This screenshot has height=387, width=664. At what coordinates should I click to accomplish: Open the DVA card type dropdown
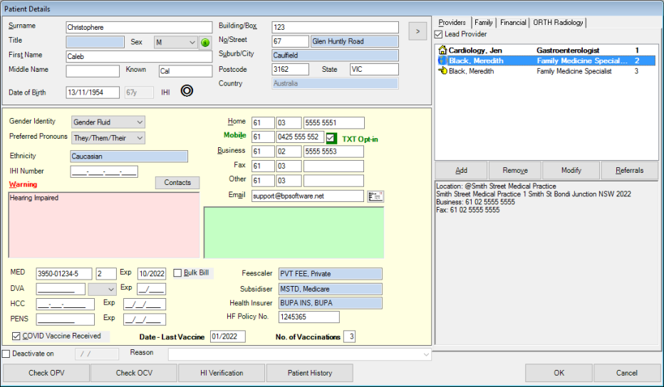(102, 290)
